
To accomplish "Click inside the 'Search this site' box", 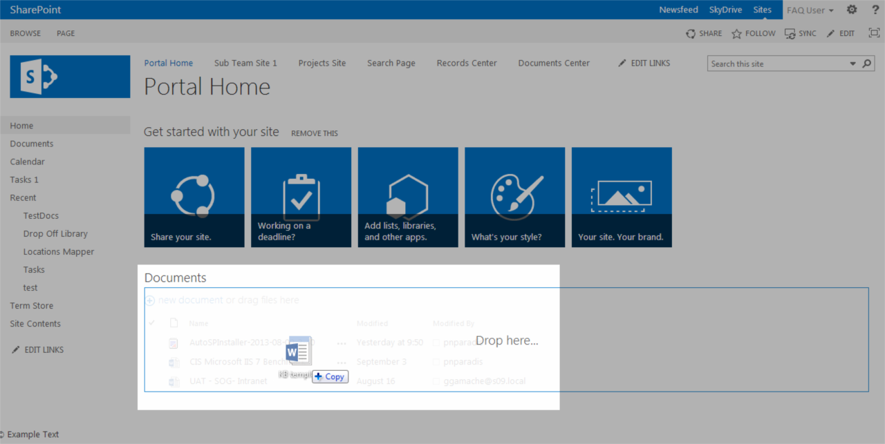I will 776,64.
